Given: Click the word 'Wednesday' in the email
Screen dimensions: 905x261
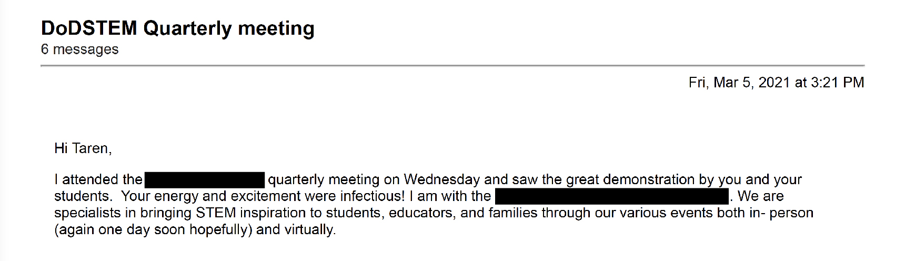Looking at the screenshot, I should tap(441, 180).
